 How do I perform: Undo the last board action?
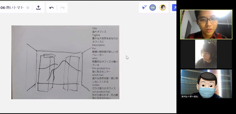(x=51, y=8)
